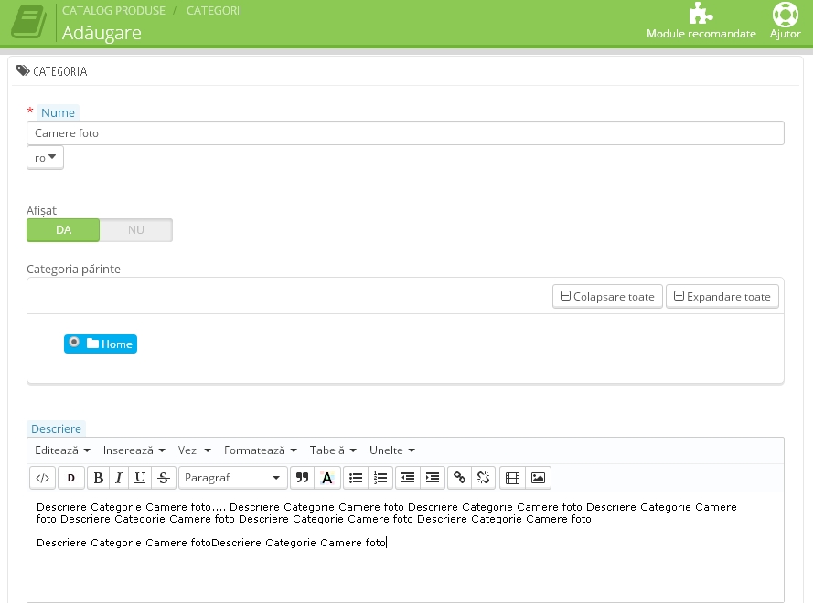Apply bold formatting in the description editor

click(x=99, y=478)
